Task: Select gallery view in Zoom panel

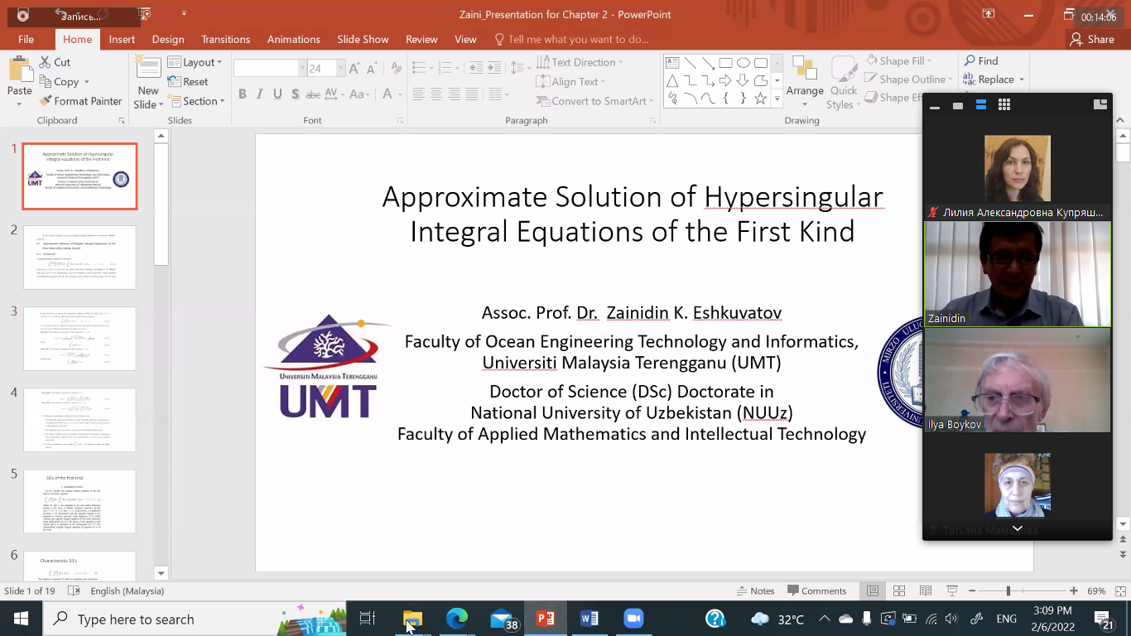Action: coord(1004,105)
